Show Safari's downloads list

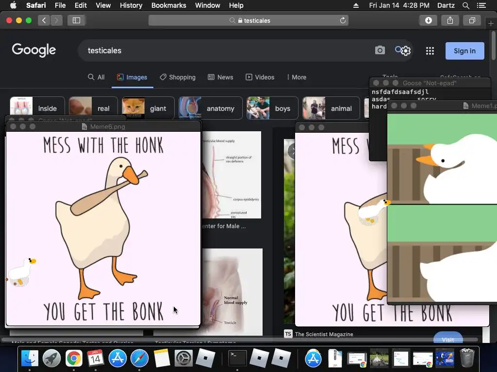[428, 20]
